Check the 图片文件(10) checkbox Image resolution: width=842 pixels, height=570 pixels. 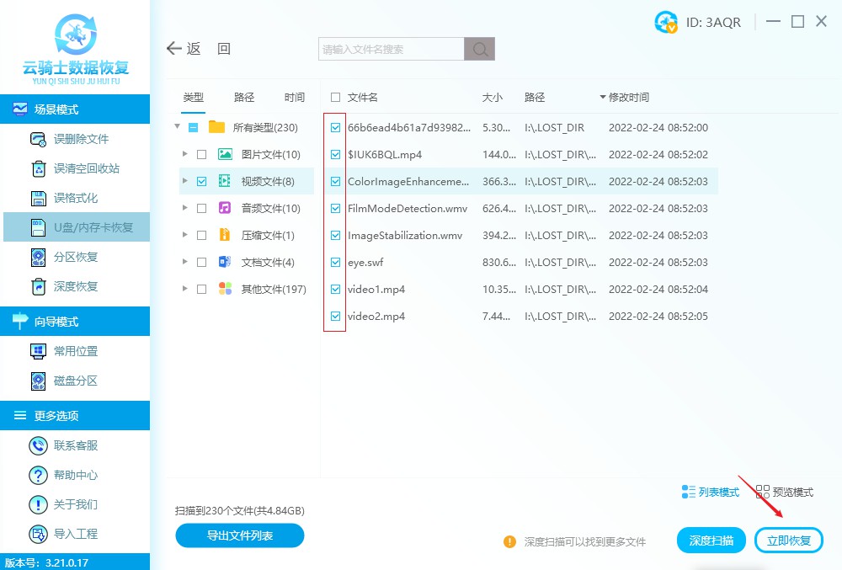pyautogui.click(x=202, y=155)
